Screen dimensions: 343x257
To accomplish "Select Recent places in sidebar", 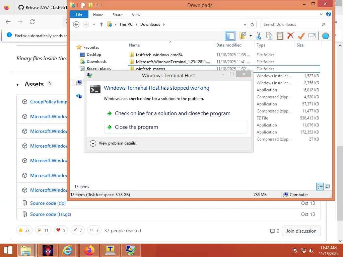I will pyautogui.click(x=99, y=68).
